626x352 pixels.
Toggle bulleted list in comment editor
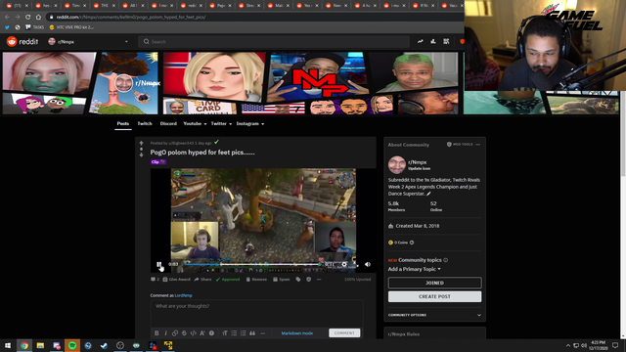234,332
